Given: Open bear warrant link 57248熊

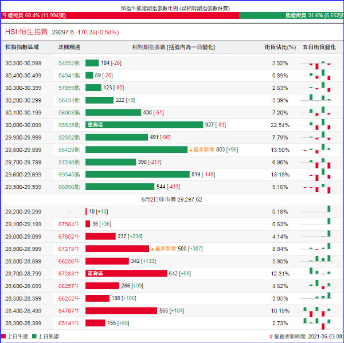Looking at the screenshot, I should pyautogui.click(x=69, y=162).
